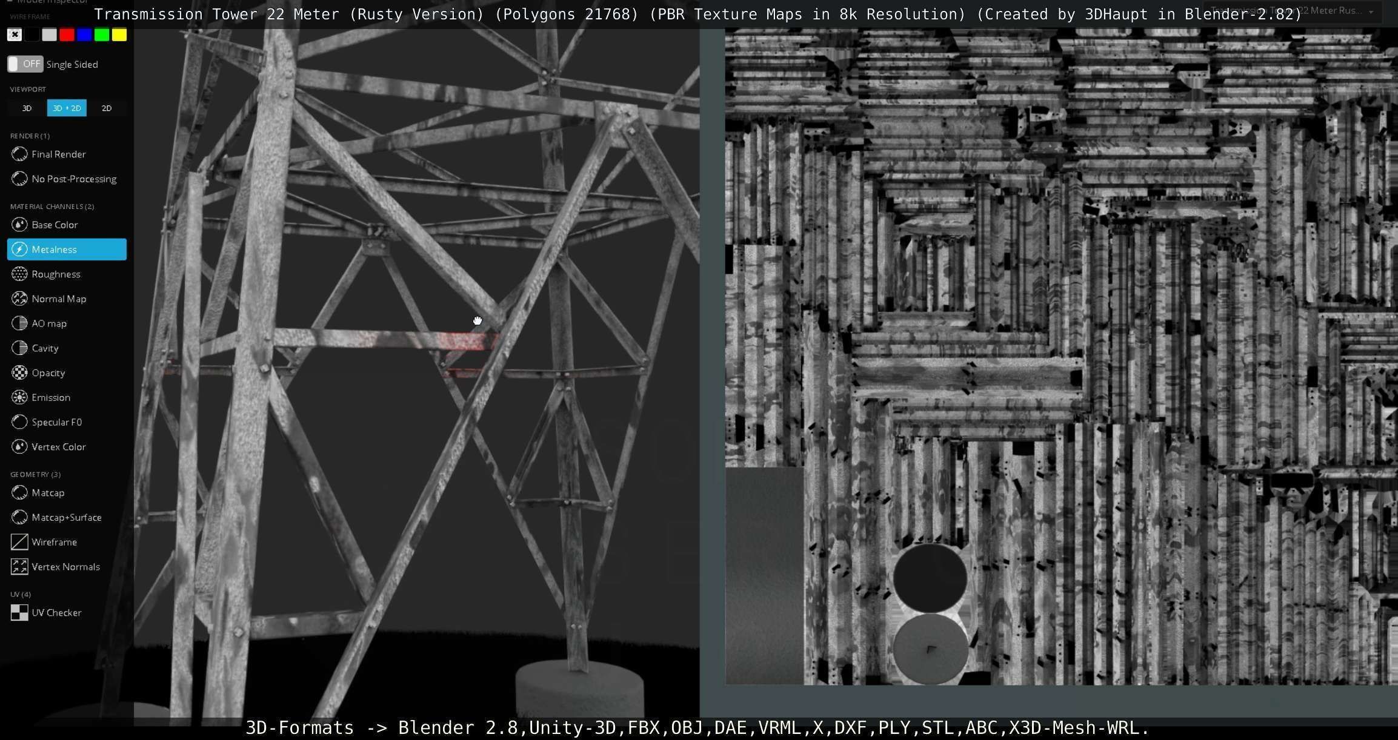Image resolution: width=1398 pixels, height=740 pixels.
Task: Pick the green wireframe color
Action: click(x=102, y=35)
